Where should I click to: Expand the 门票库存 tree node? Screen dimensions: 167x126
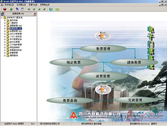coord(5,23)
